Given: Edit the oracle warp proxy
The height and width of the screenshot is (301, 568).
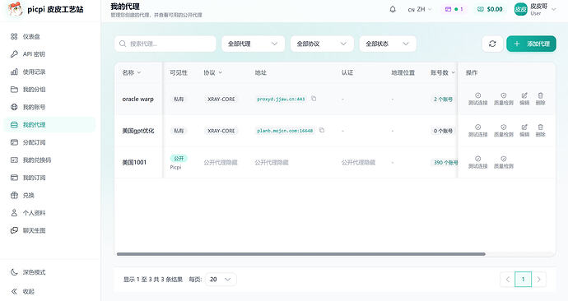Looking at the screenshot, I should (524, 99).
